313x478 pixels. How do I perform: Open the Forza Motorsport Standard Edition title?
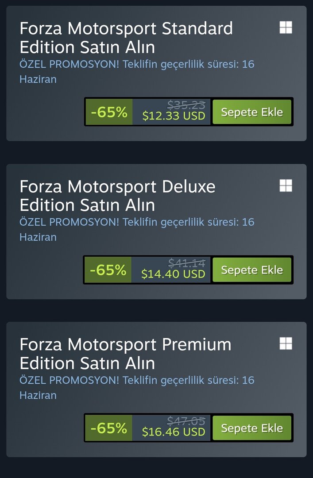(x=126, y=38)
